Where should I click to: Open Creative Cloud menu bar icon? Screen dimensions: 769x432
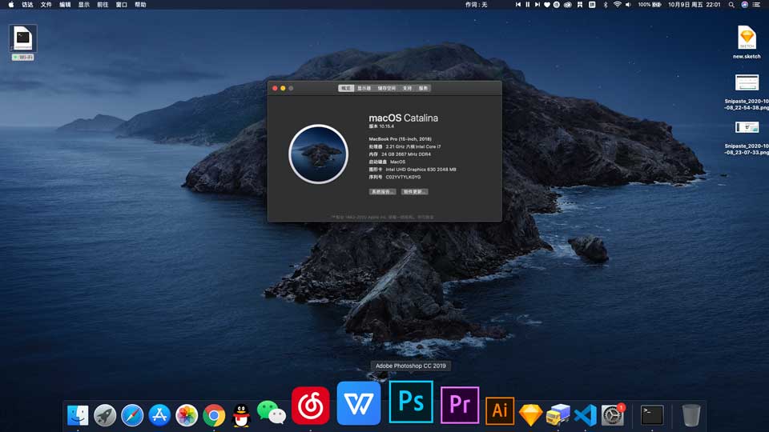567,5
